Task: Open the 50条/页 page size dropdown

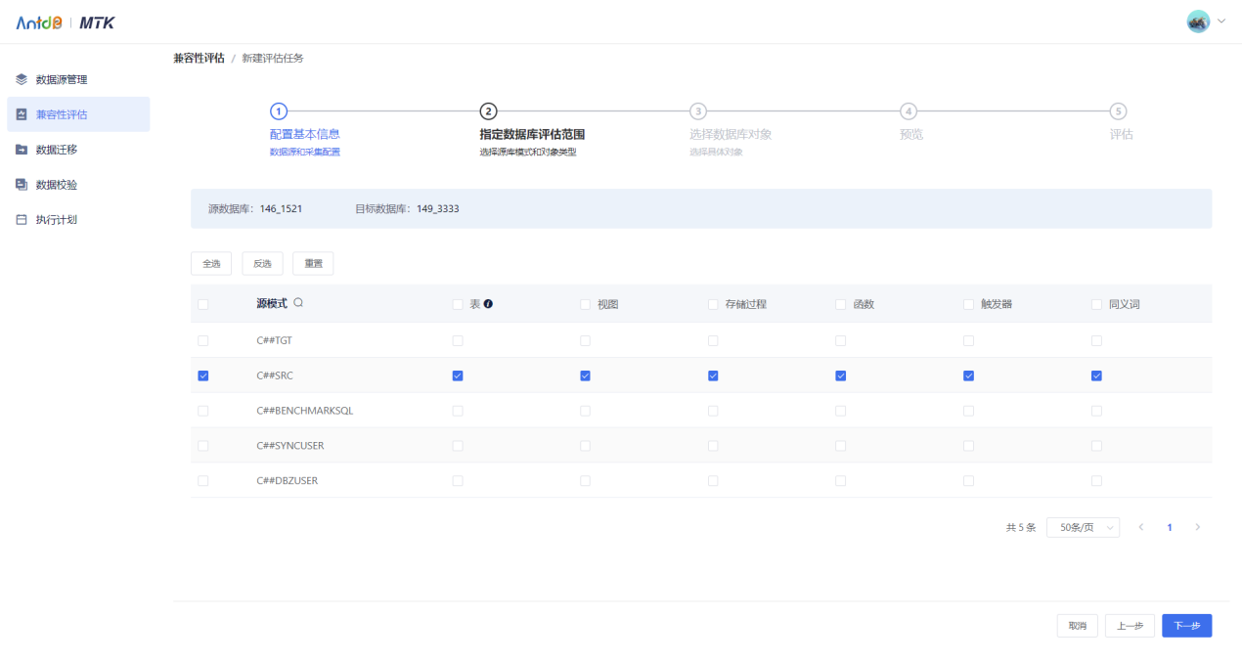Action: click(x=1083, y=526)
